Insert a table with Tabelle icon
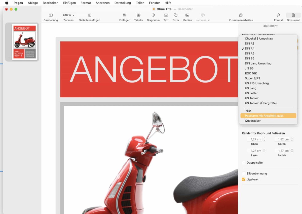This screenshot has height=214, width=302. click(x=138, y=15)
